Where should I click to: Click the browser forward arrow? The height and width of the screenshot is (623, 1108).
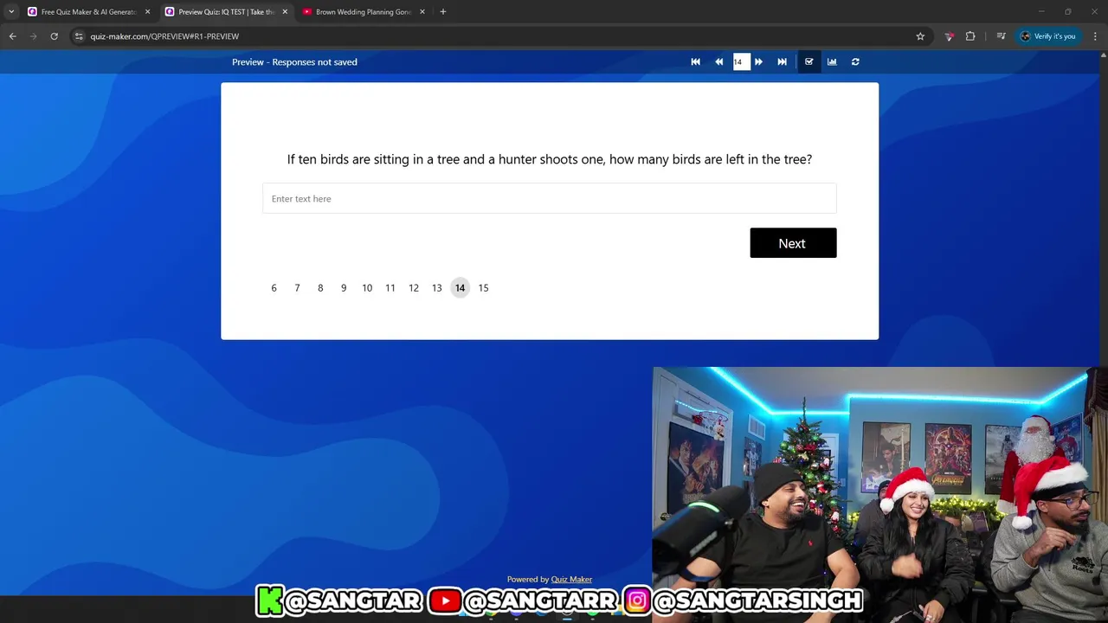(33, 36)
